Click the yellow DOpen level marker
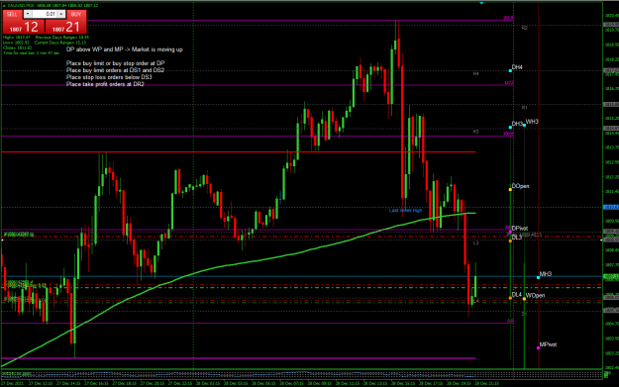 510,190
